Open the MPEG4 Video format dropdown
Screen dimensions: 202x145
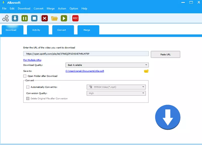click(x=116, y=87)
